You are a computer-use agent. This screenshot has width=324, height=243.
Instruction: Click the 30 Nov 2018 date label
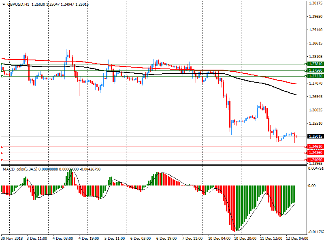pyautogui.click(x=13, y=239)
